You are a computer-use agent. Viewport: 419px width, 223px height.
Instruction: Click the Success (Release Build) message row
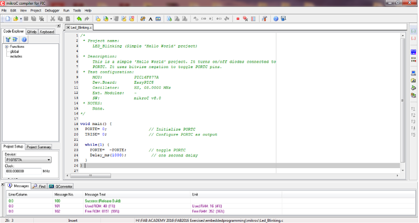tap(211, 201)
